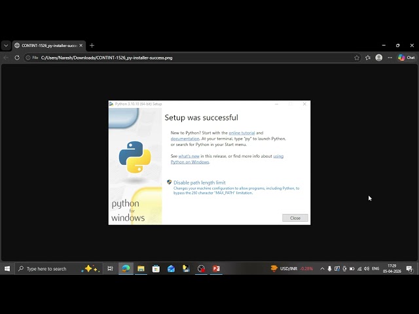Viewport: 419px width, 314px height.
Task: Open File Explorer from taskbar
Action: [141, 269]
